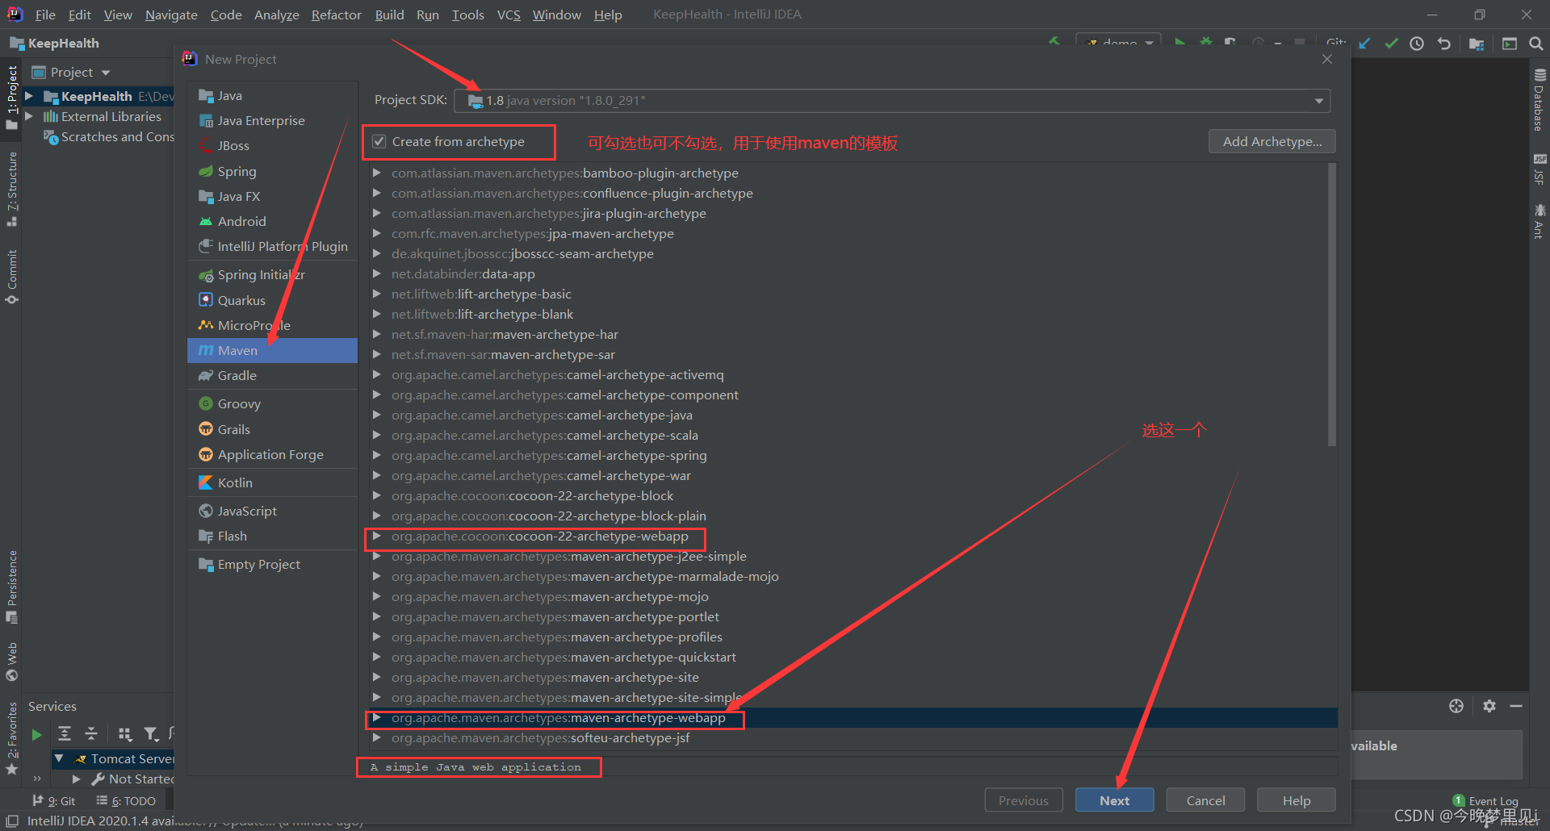This screenshot has height=831, width=1550.
Task: Expand External Libraries tree node
Action: [29, 116]
